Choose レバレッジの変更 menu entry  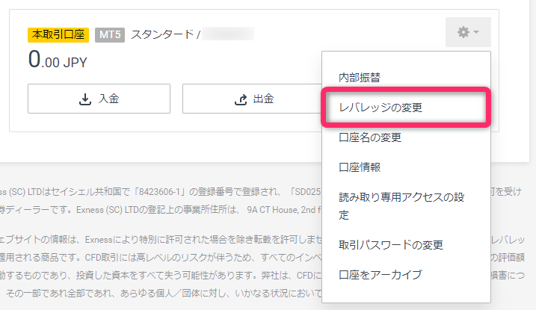pyautogui.click(x=406, y=108)
